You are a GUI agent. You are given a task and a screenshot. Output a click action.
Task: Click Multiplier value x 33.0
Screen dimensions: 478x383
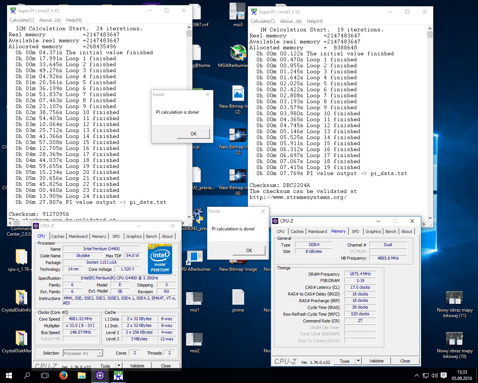coord(80,325)
